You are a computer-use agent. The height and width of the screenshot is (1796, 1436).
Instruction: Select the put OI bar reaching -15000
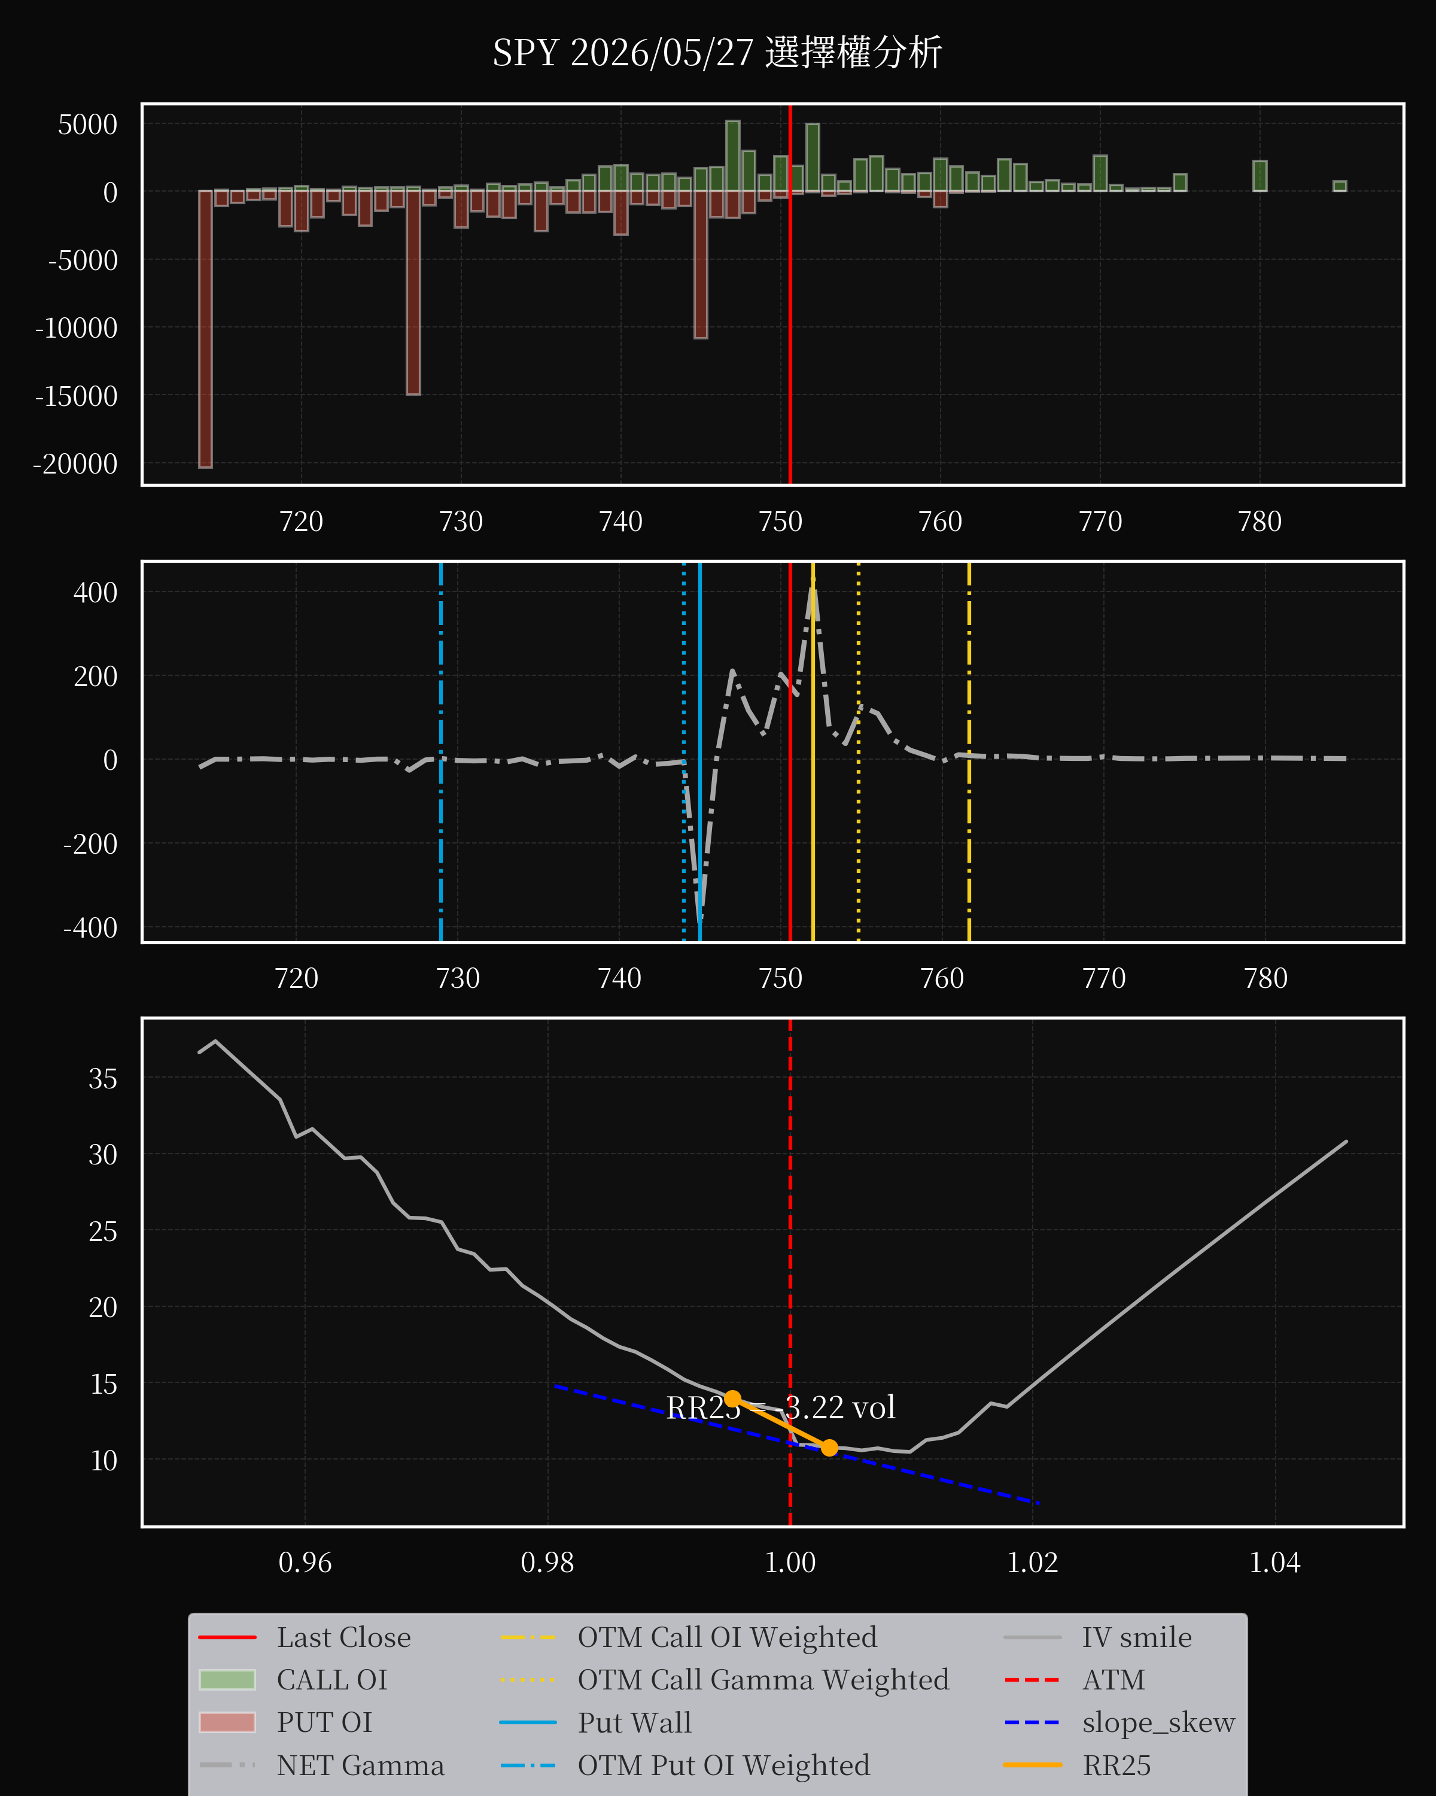click(x=413, y=292)
